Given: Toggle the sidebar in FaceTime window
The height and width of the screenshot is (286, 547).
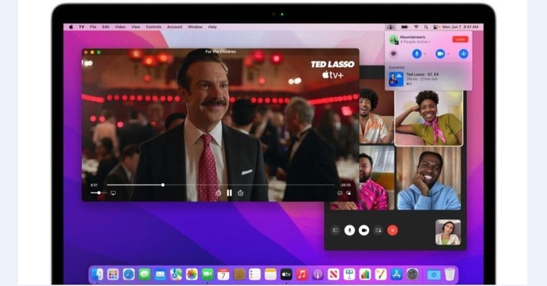Looking at the screenshot, I should [x=335, y=230].
